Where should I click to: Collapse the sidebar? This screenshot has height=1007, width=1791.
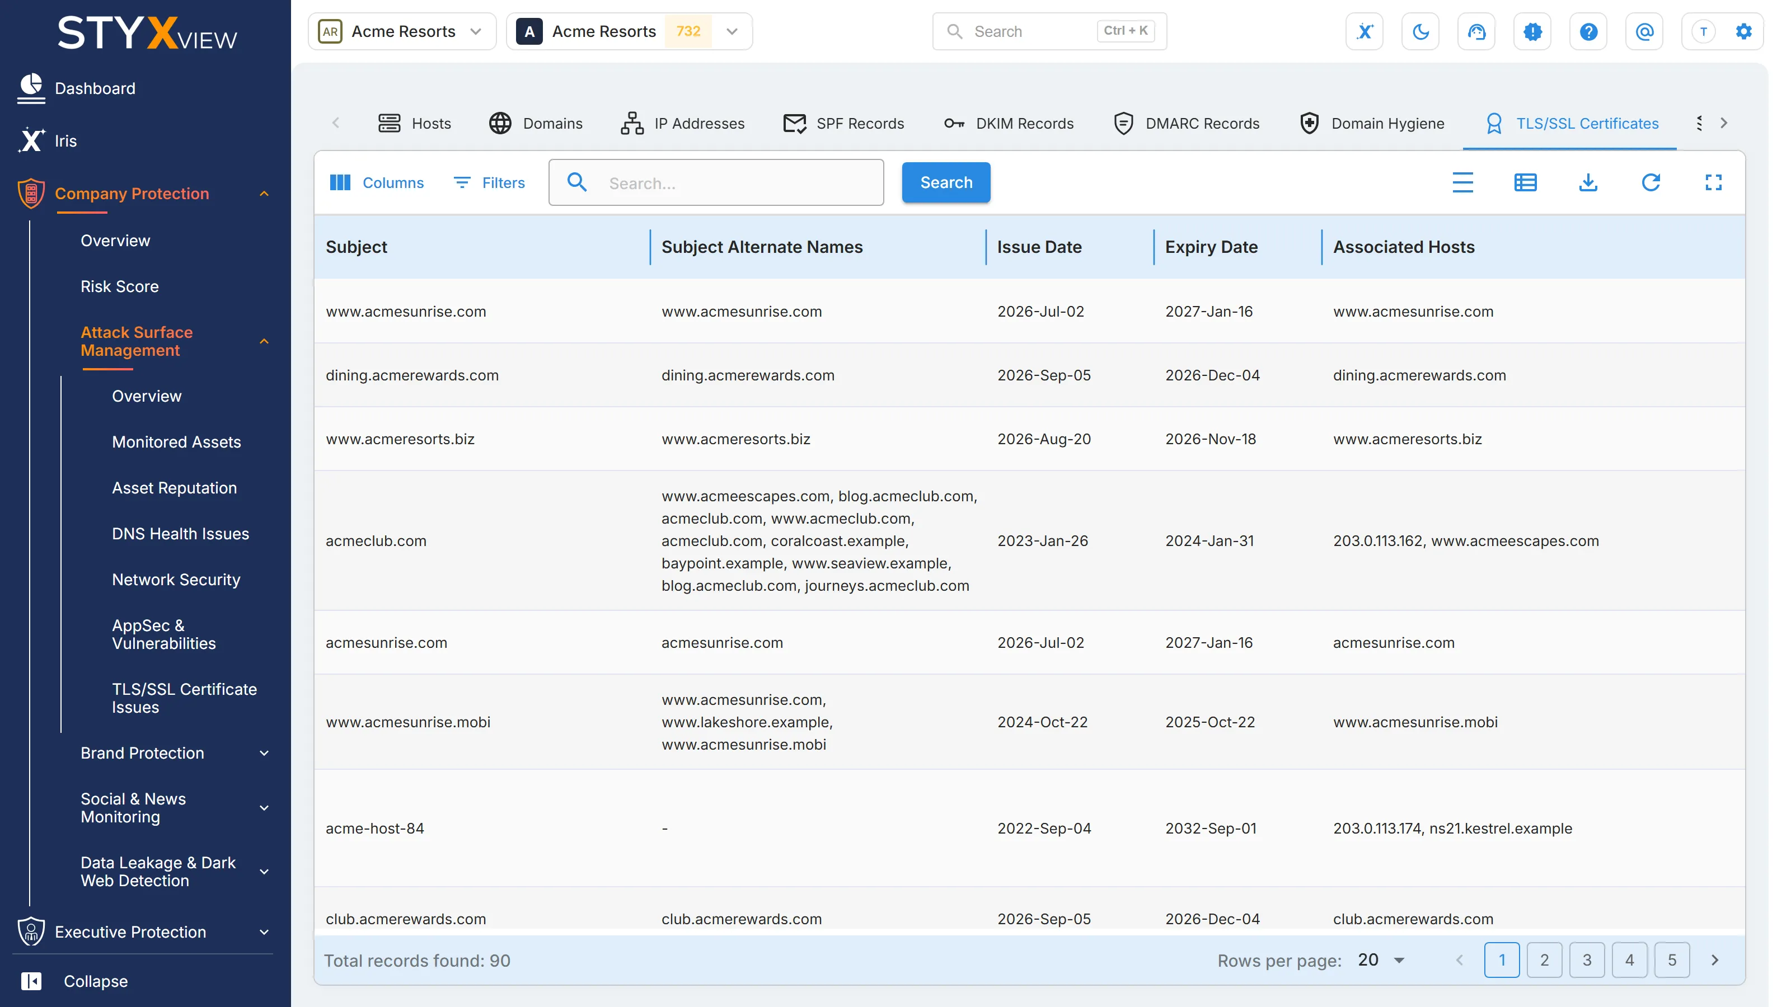click(74, 981)
